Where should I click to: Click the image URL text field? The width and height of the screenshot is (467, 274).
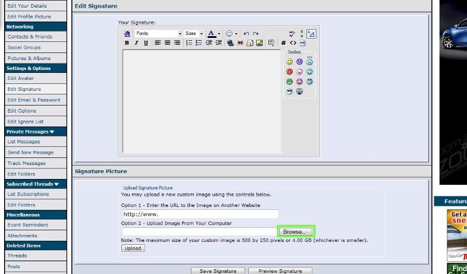pyautogui.click(x=200, y=215)
